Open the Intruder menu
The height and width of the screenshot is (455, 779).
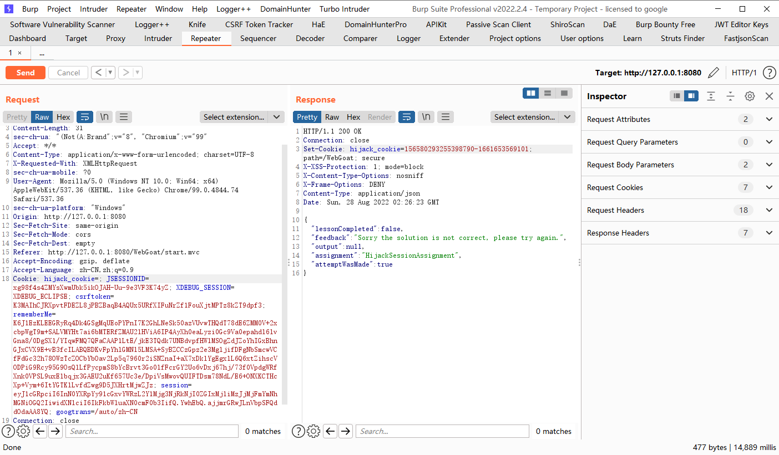94,9
